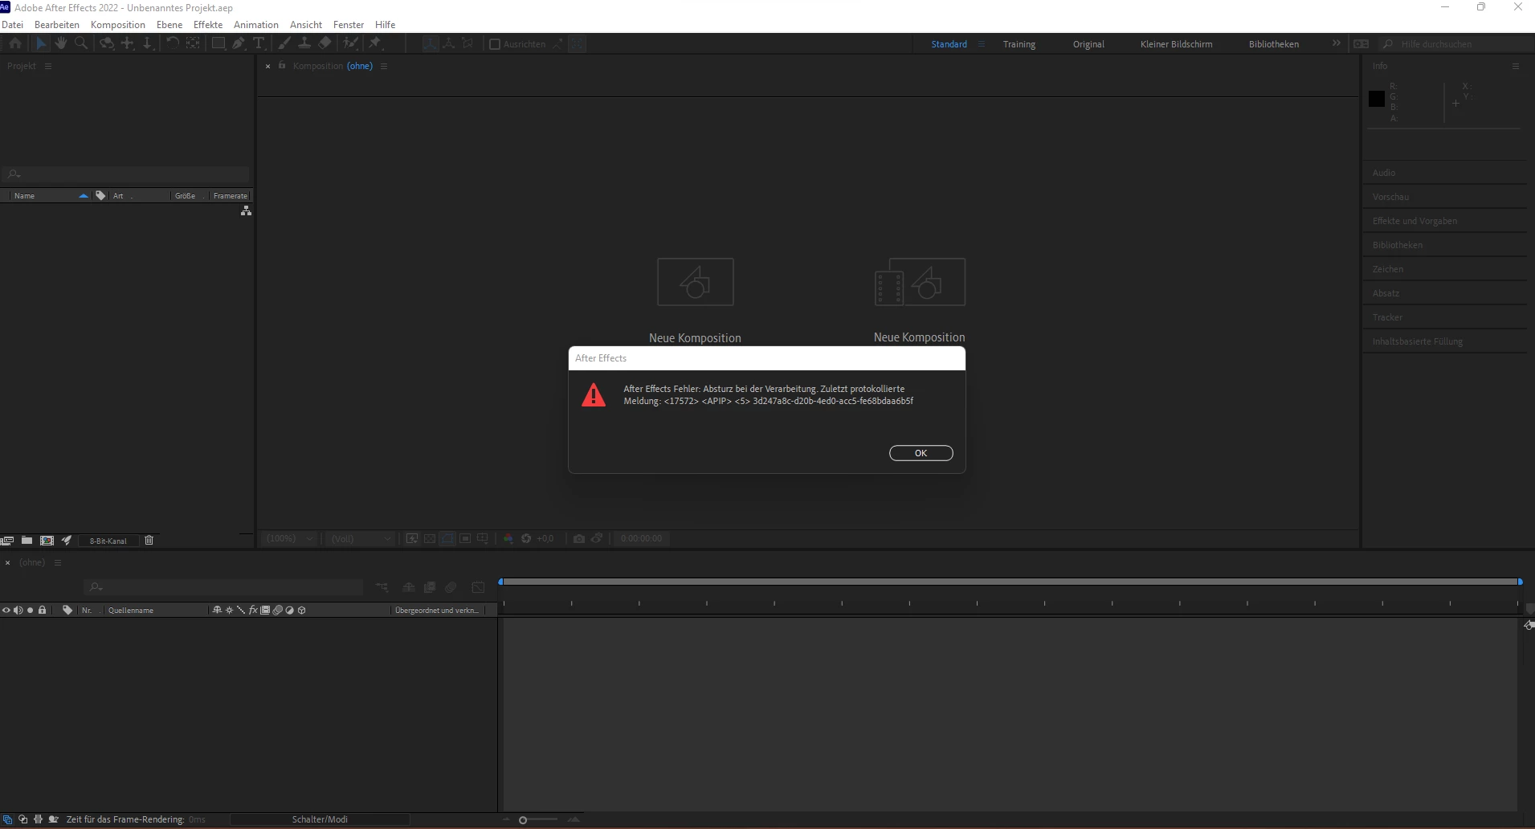Switch to the Bibliotheken workspace
Image resolution: width=1535 pixels, height=829 pixels.
pos(1273,44)
